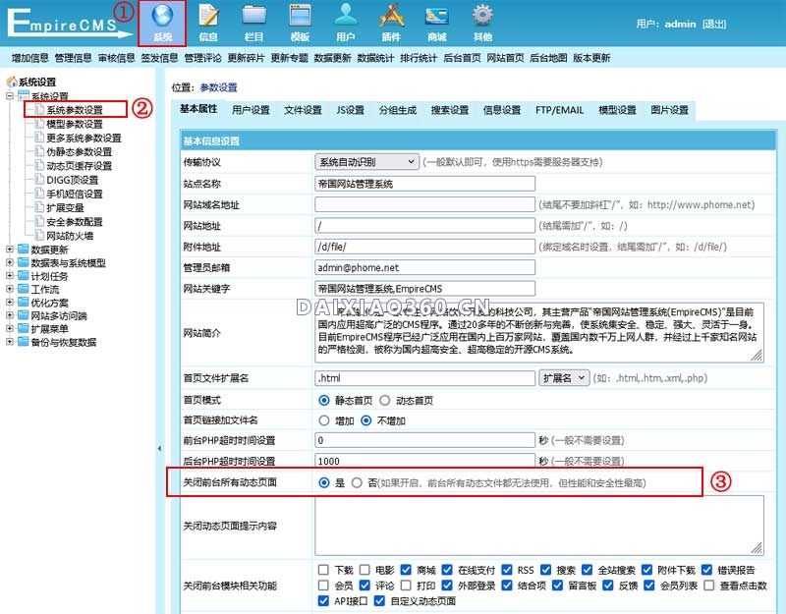
Task: Open 系统参数设置 in the sidebar tree
Action: click(x=77, y=111)
